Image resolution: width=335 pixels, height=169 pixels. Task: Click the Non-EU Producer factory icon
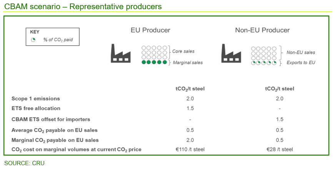tap(231, 53)
